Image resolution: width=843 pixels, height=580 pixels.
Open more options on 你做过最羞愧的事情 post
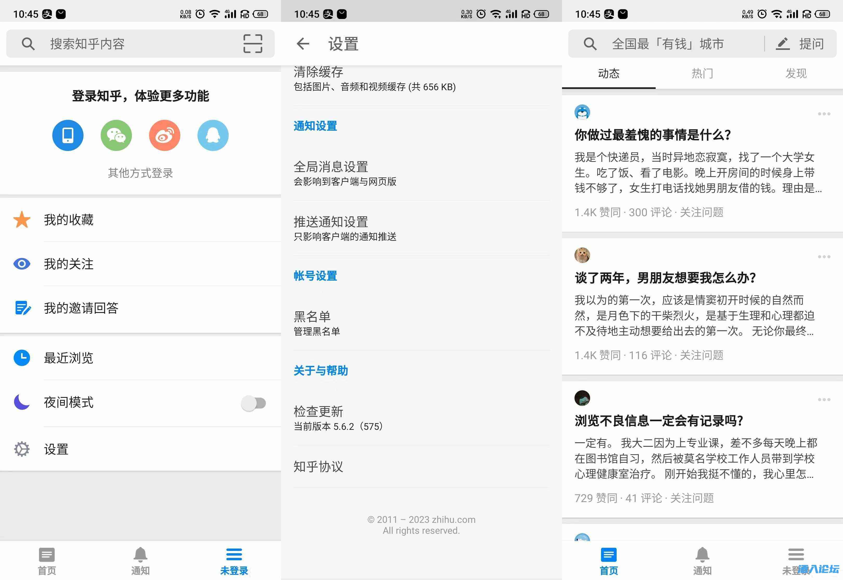click(x=824, y=114)
